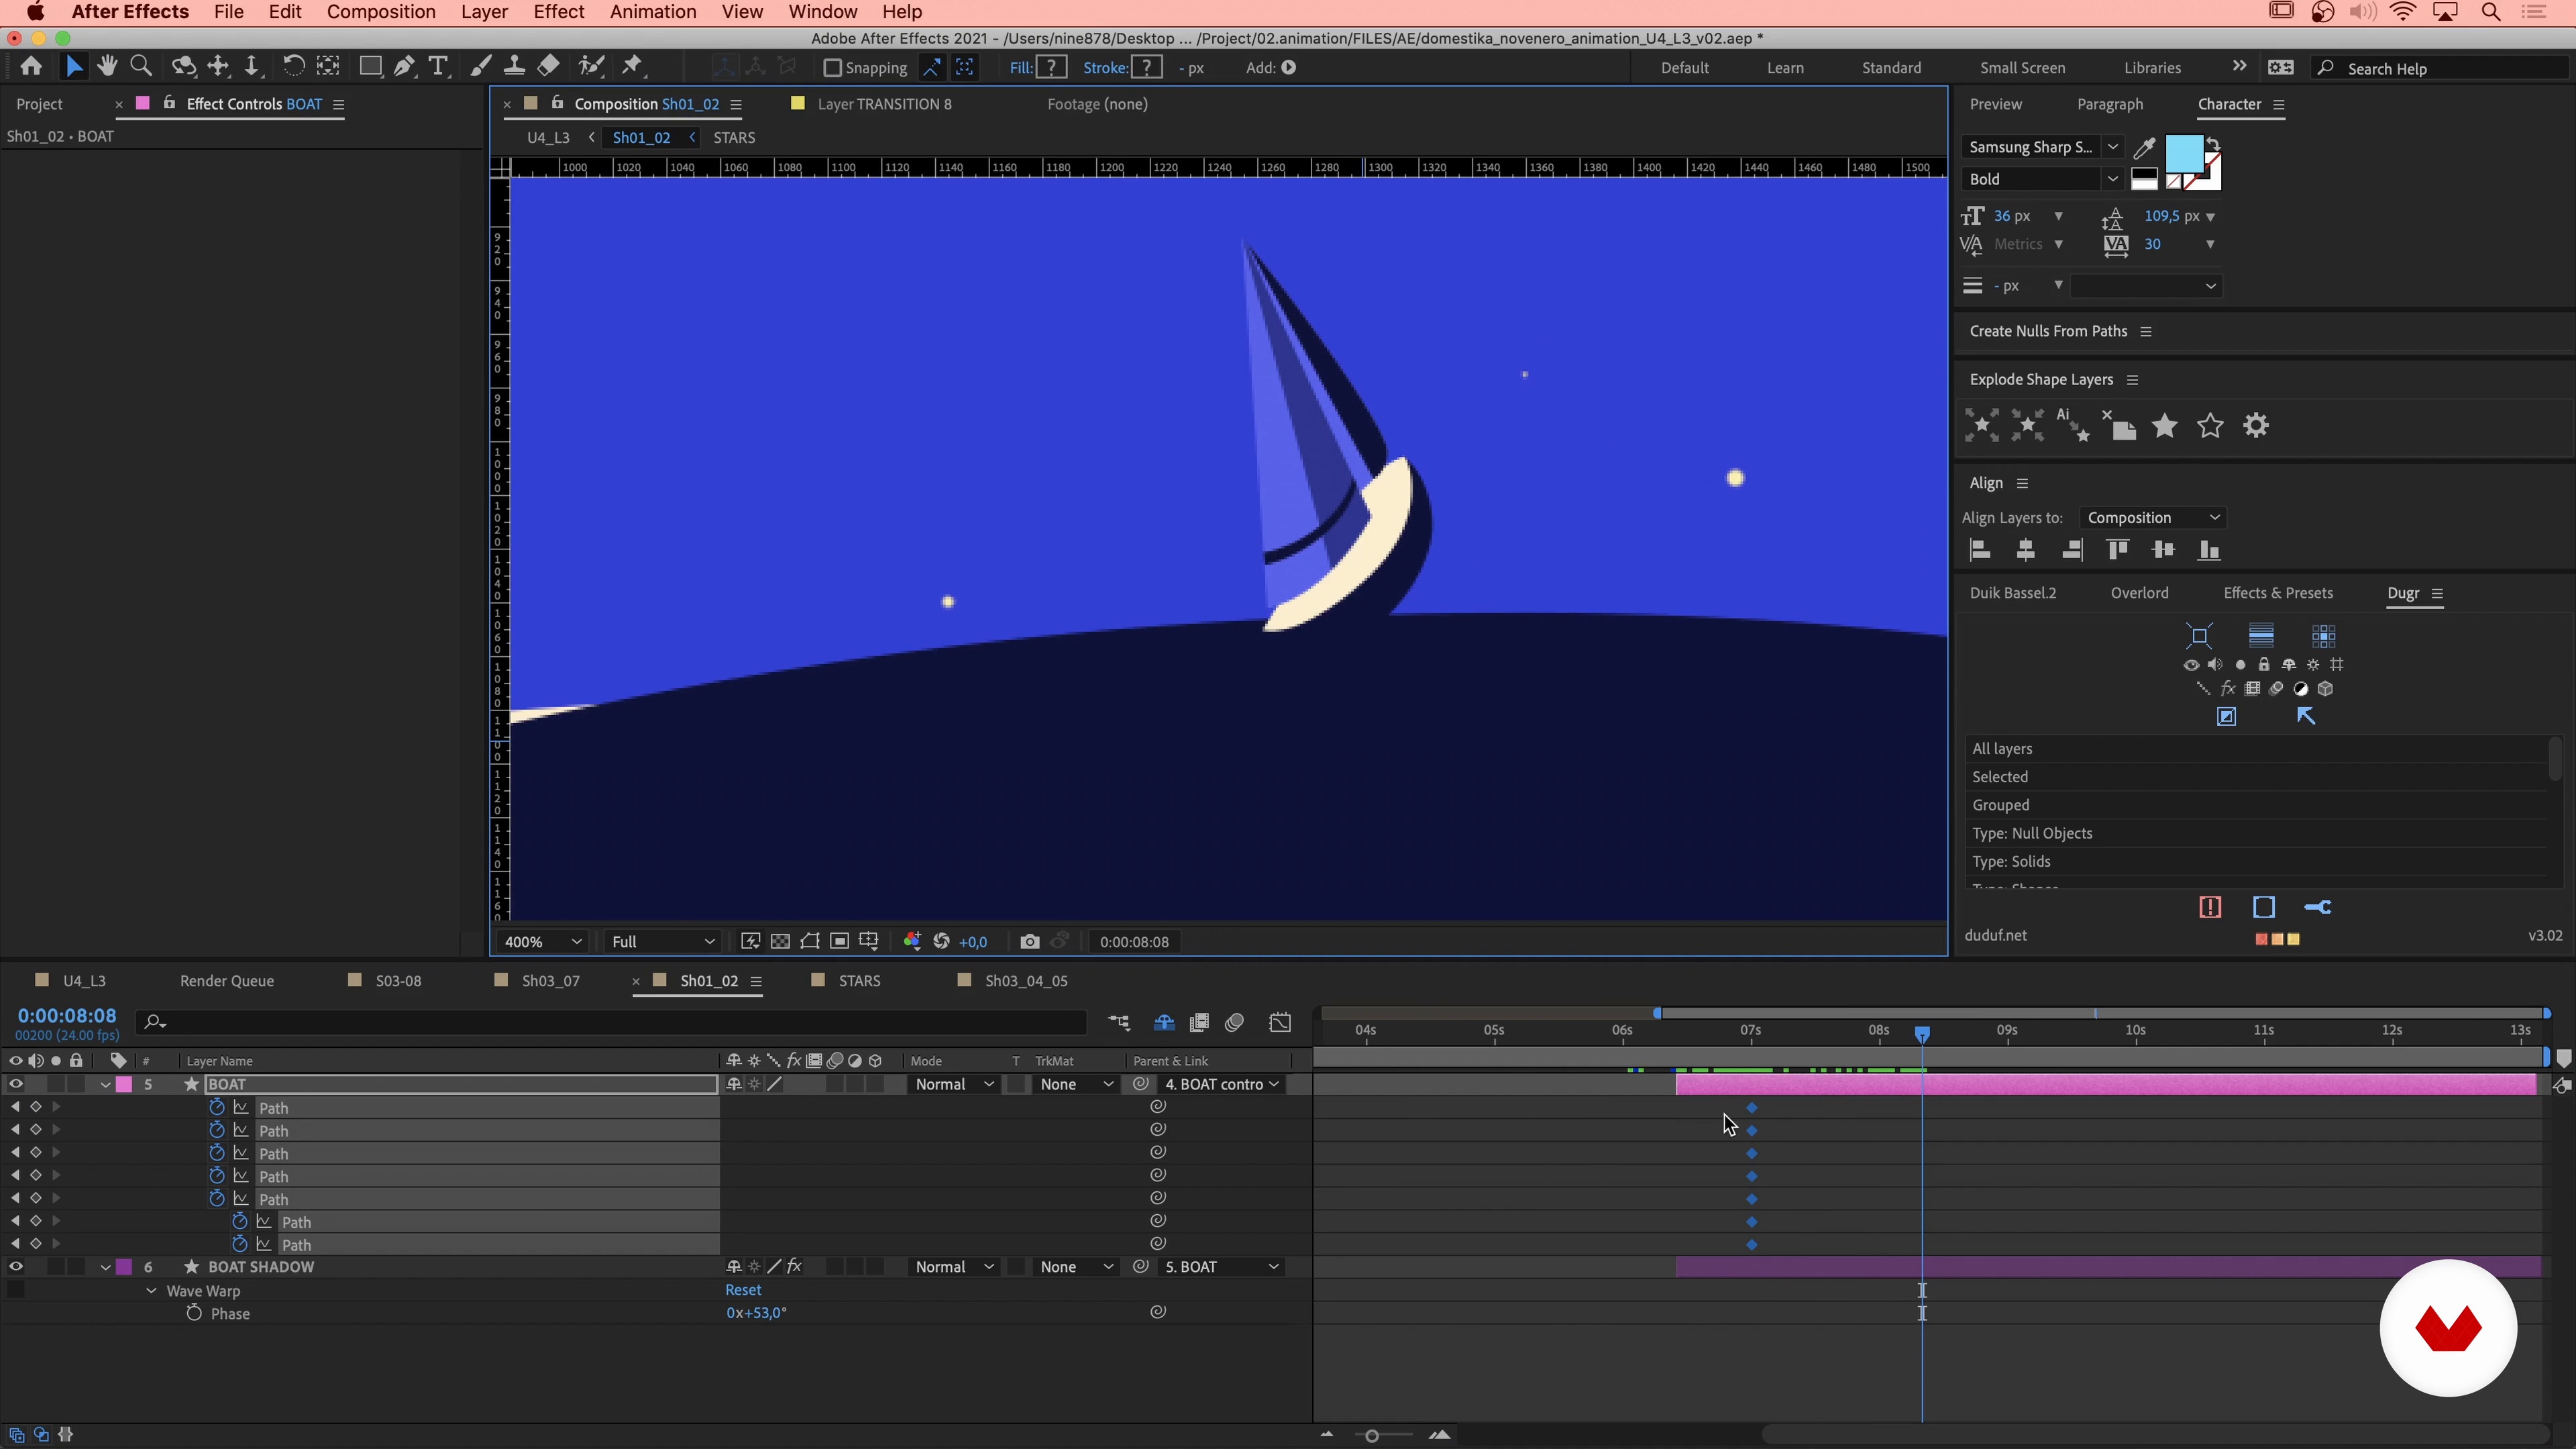
Task: Select the Puppet Pin tool
Action: click(632, 67)
